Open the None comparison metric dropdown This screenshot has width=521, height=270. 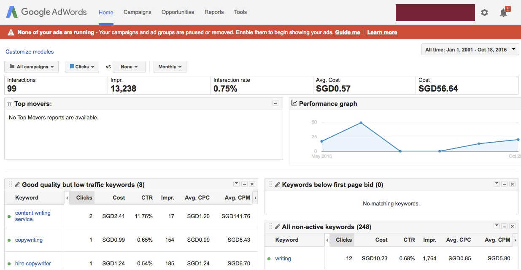point(129,67)
